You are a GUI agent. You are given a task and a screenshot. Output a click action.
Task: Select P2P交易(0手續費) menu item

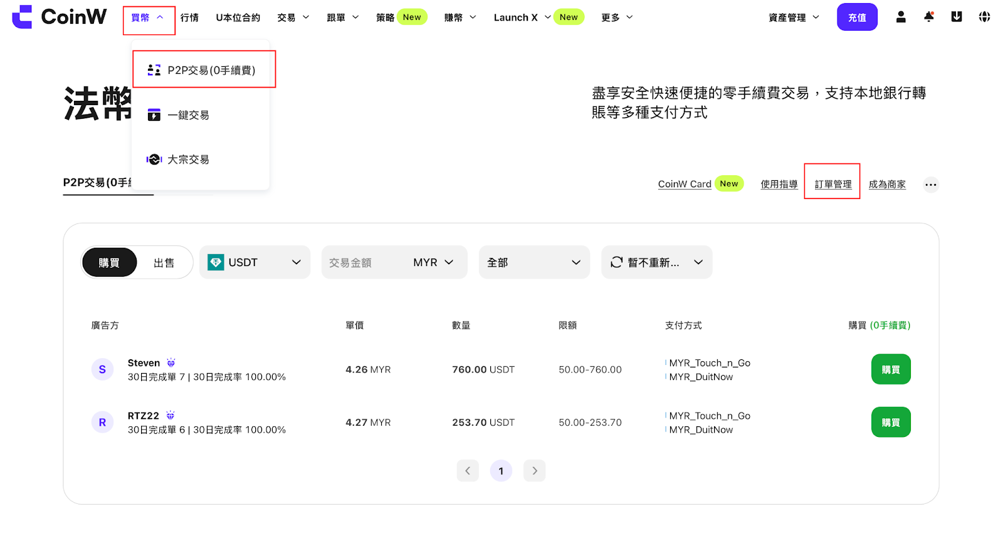pyautogui.click(x=201, y=70)
